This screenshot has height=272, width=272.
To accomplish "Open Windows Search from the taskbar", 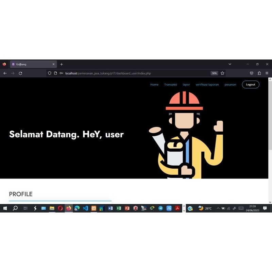I will coord(15,208).
